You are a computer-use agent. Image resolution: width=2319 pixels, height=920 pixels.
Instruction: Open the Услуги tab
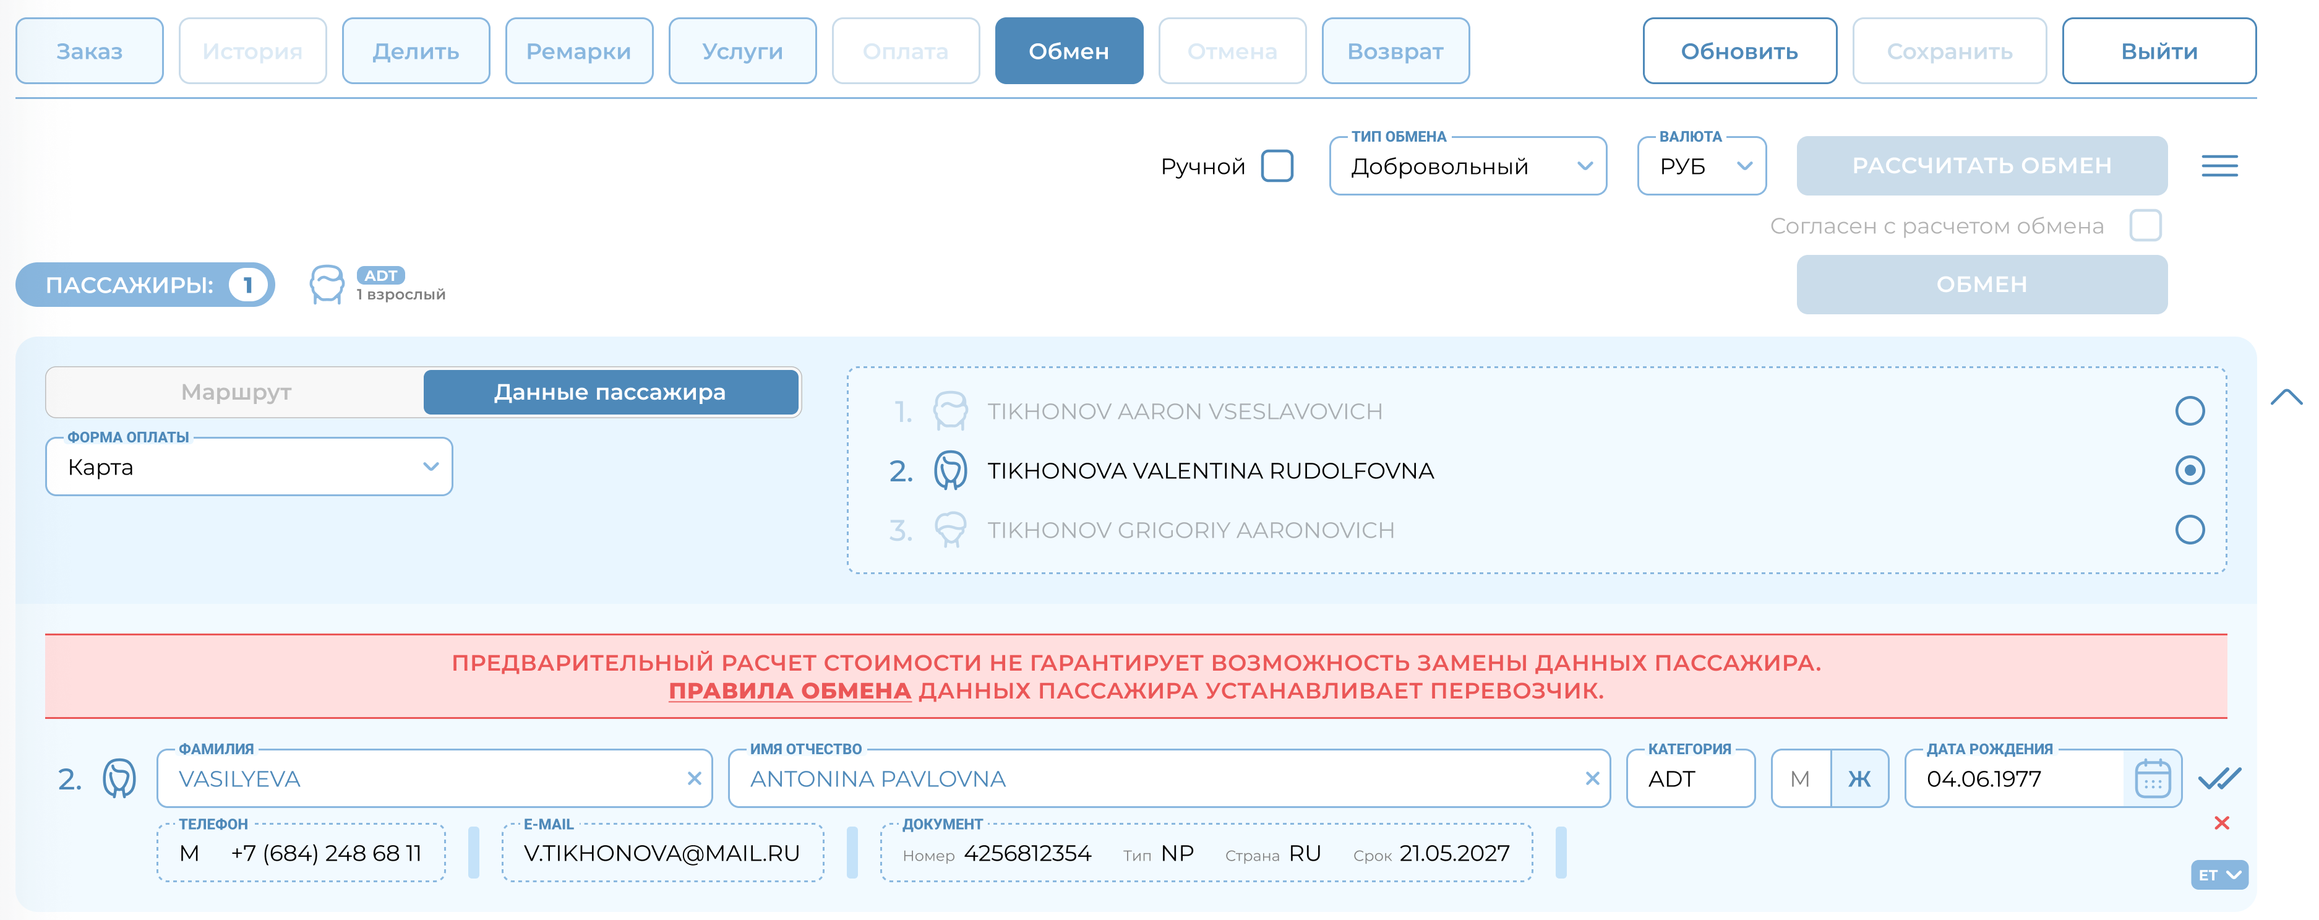[742, 51]
